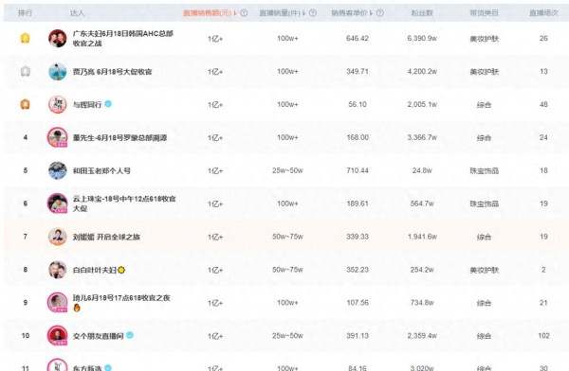The width and height of the screenshot is (569, 371).
Task: Open 刘媛媛 开启全球之旅 link
Action: [106, 237]
